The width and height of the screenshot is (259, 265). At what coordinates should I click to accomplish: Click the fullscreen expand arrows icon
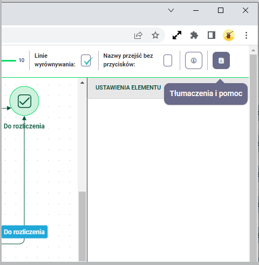tap(177, 35)
